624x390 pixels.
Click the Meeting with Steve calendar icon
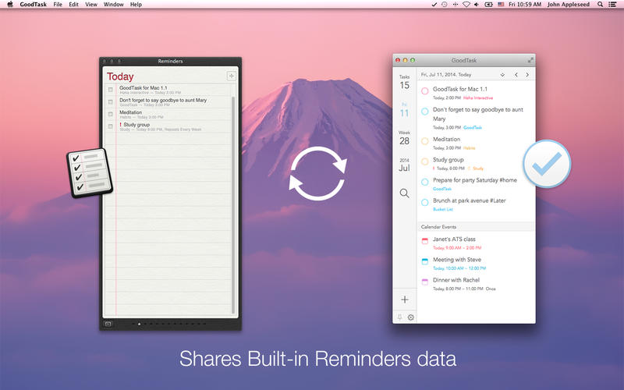tap(424, 261)
